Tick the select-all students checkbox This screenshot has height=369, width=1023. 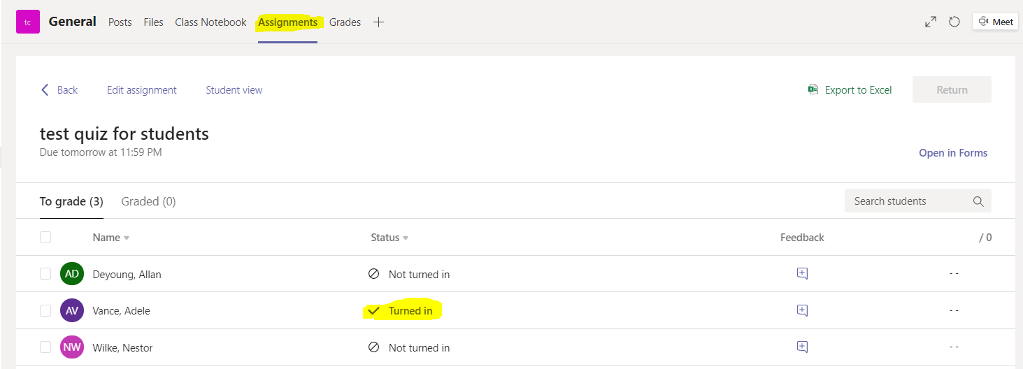(45, 237)
